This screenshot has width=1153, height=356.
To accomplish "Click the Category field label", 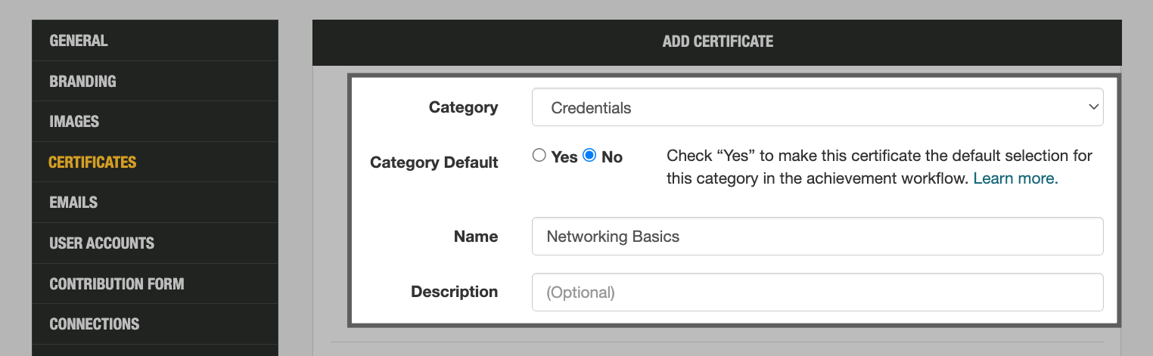I will click(x=463, y=107).
